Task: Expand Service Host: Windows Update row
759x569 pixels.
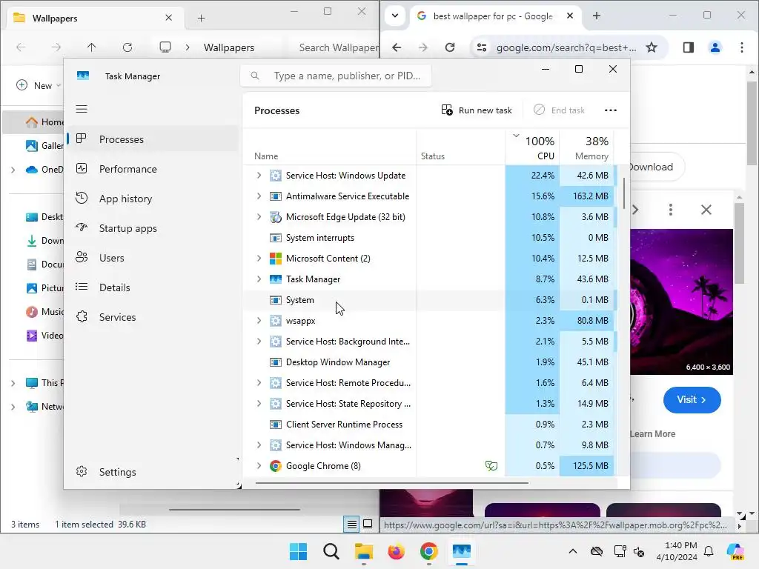Action: [x=259, y=175]
